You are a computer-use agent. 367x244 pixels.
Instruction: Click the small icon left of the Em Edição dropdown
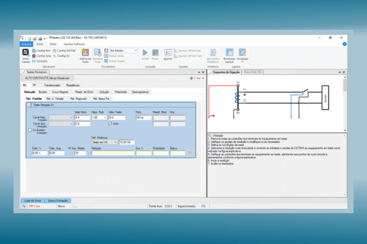106,51
